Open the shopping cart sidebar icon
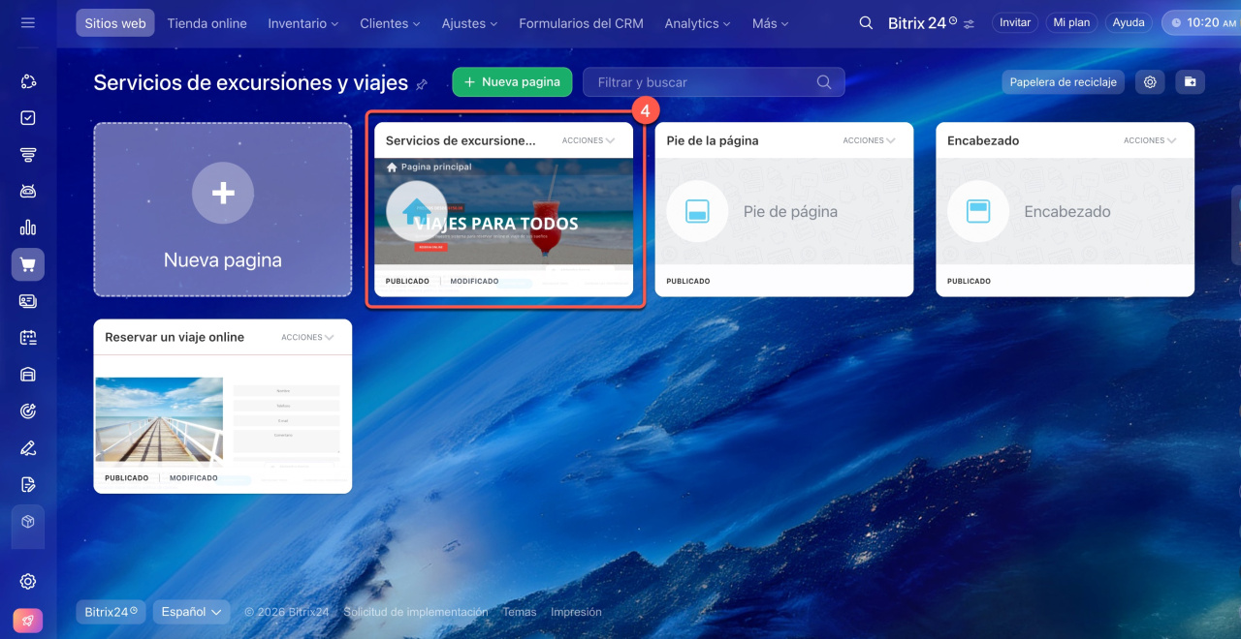 (28, 264)
